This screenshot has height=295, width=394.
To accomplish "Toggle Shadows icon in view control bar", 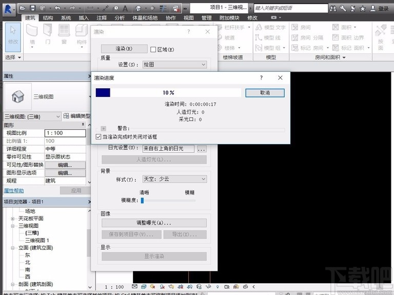I will [162, 286].
